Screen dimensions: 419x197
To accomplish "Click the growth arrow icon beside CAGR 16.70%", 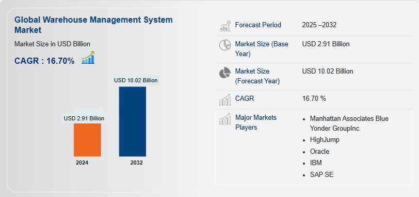I will [88, 58].
